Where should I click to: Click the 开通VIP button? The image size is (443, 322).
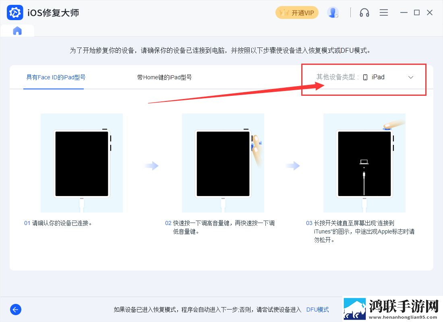[x=297, y=13]
